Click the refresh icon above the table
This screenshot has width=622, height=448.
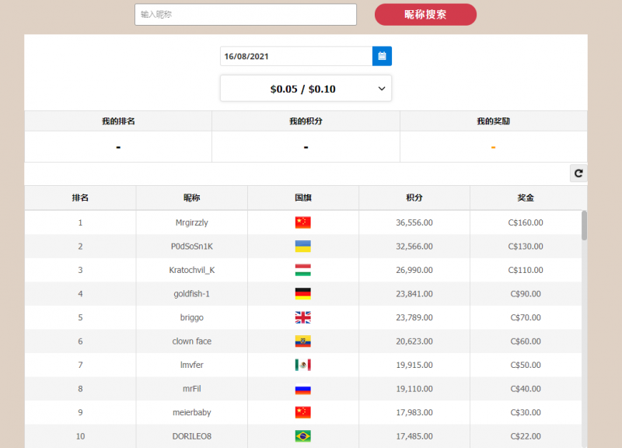(x=578, y=173)
